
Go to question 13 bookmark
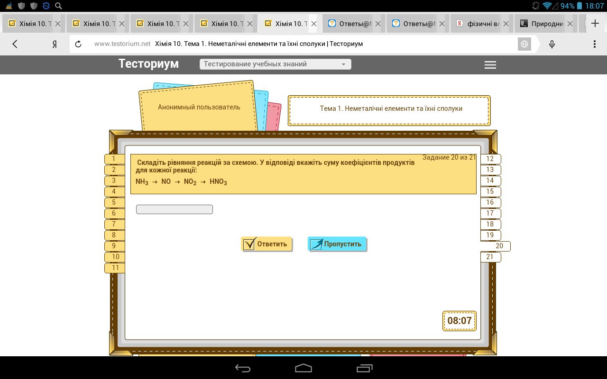(490, 170)
